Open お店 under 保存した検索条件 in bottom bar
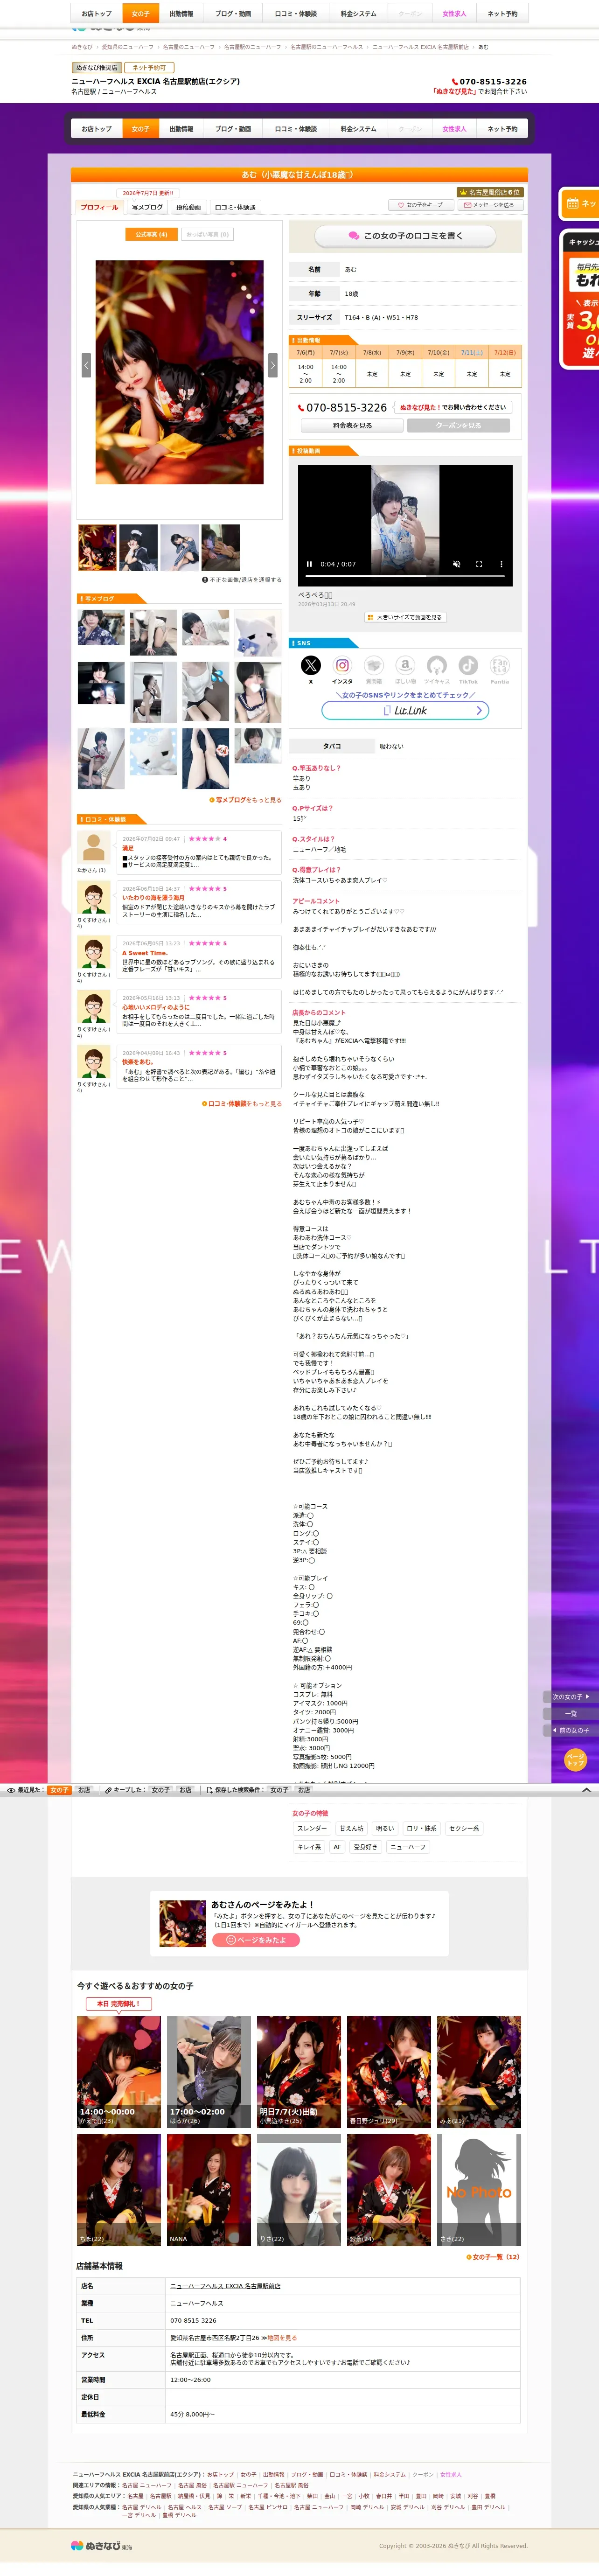The height and width of the screenshot is (2576, 599). point(304,1790)
